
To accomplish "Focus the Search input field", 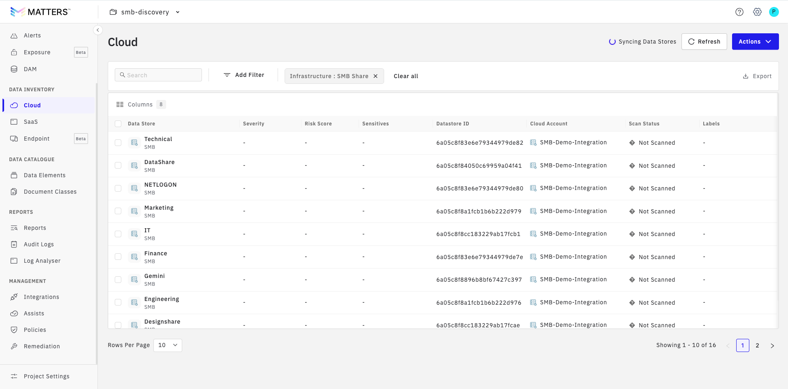I will (x=158, y=75).
